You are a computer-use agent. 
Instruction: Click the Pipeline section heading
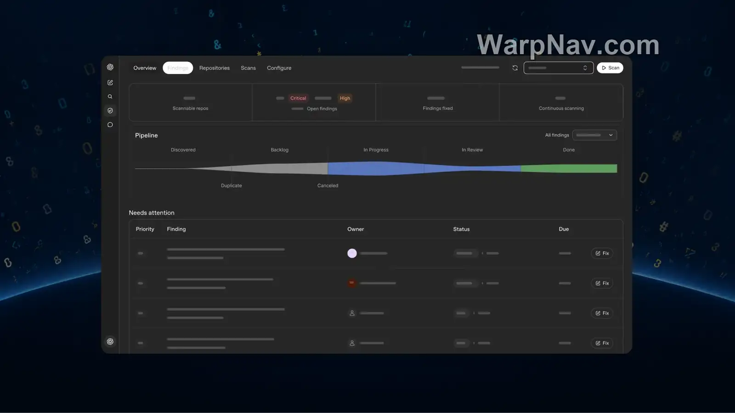[x=147, y=135]
